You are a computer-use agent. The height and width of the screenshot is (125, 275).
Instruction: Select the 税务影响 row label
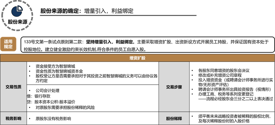13,118
